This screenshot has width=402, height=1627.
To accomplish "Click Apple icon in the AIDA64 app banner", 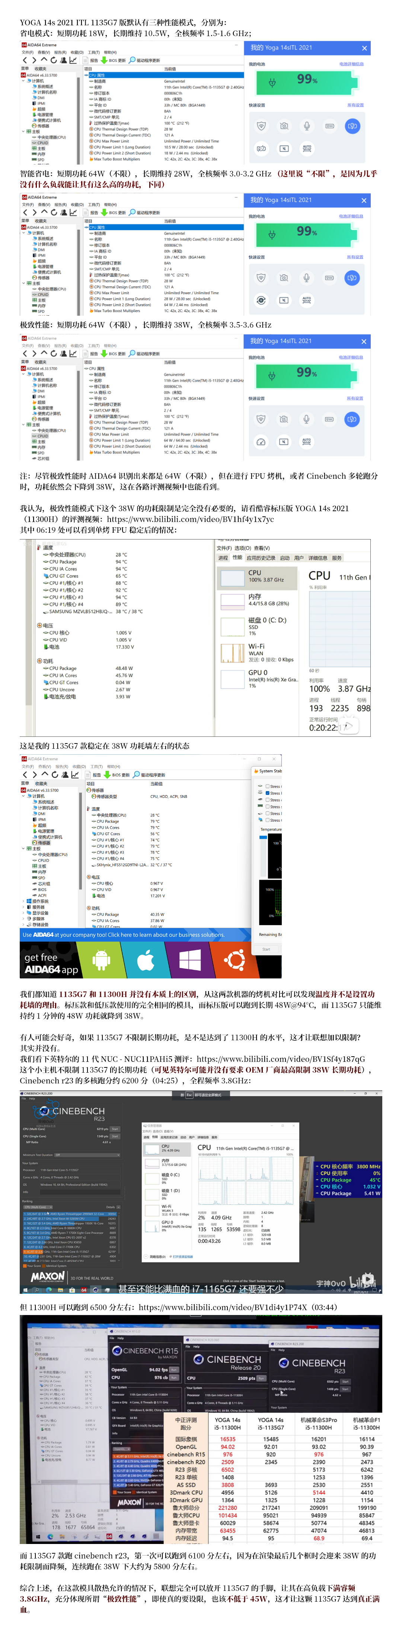I will tap(145, 961).
